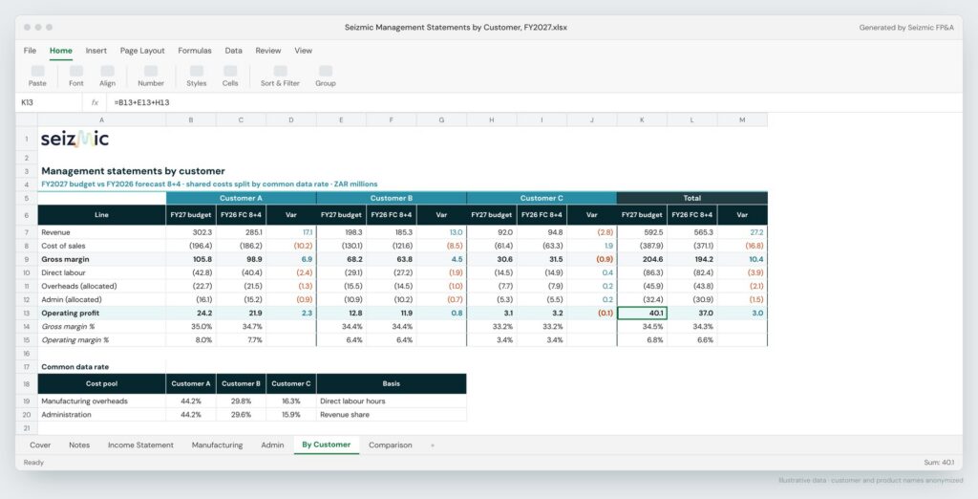This screenshot has height=499, width=978.
Task: Switch to the Cover sheet tab
Action: [x=40, y=445]
